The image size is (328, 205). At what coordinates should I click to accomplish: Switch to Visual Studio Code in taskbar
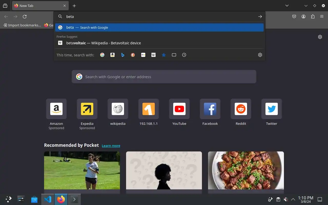[48, 199]
